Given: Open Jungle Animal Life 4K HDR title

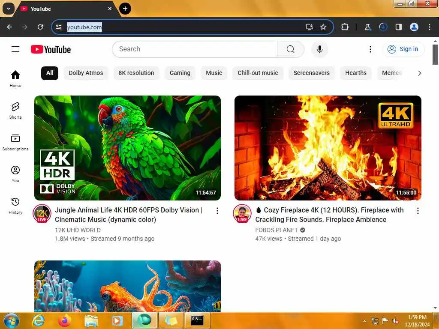Looking at the screenshot, I should coord(129,215).
